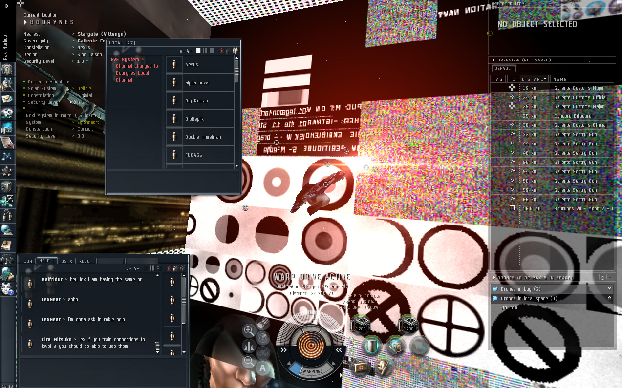The image size is (622, 388).
Task: Open the DEFAULT overview tab
Action: point(504,68)
